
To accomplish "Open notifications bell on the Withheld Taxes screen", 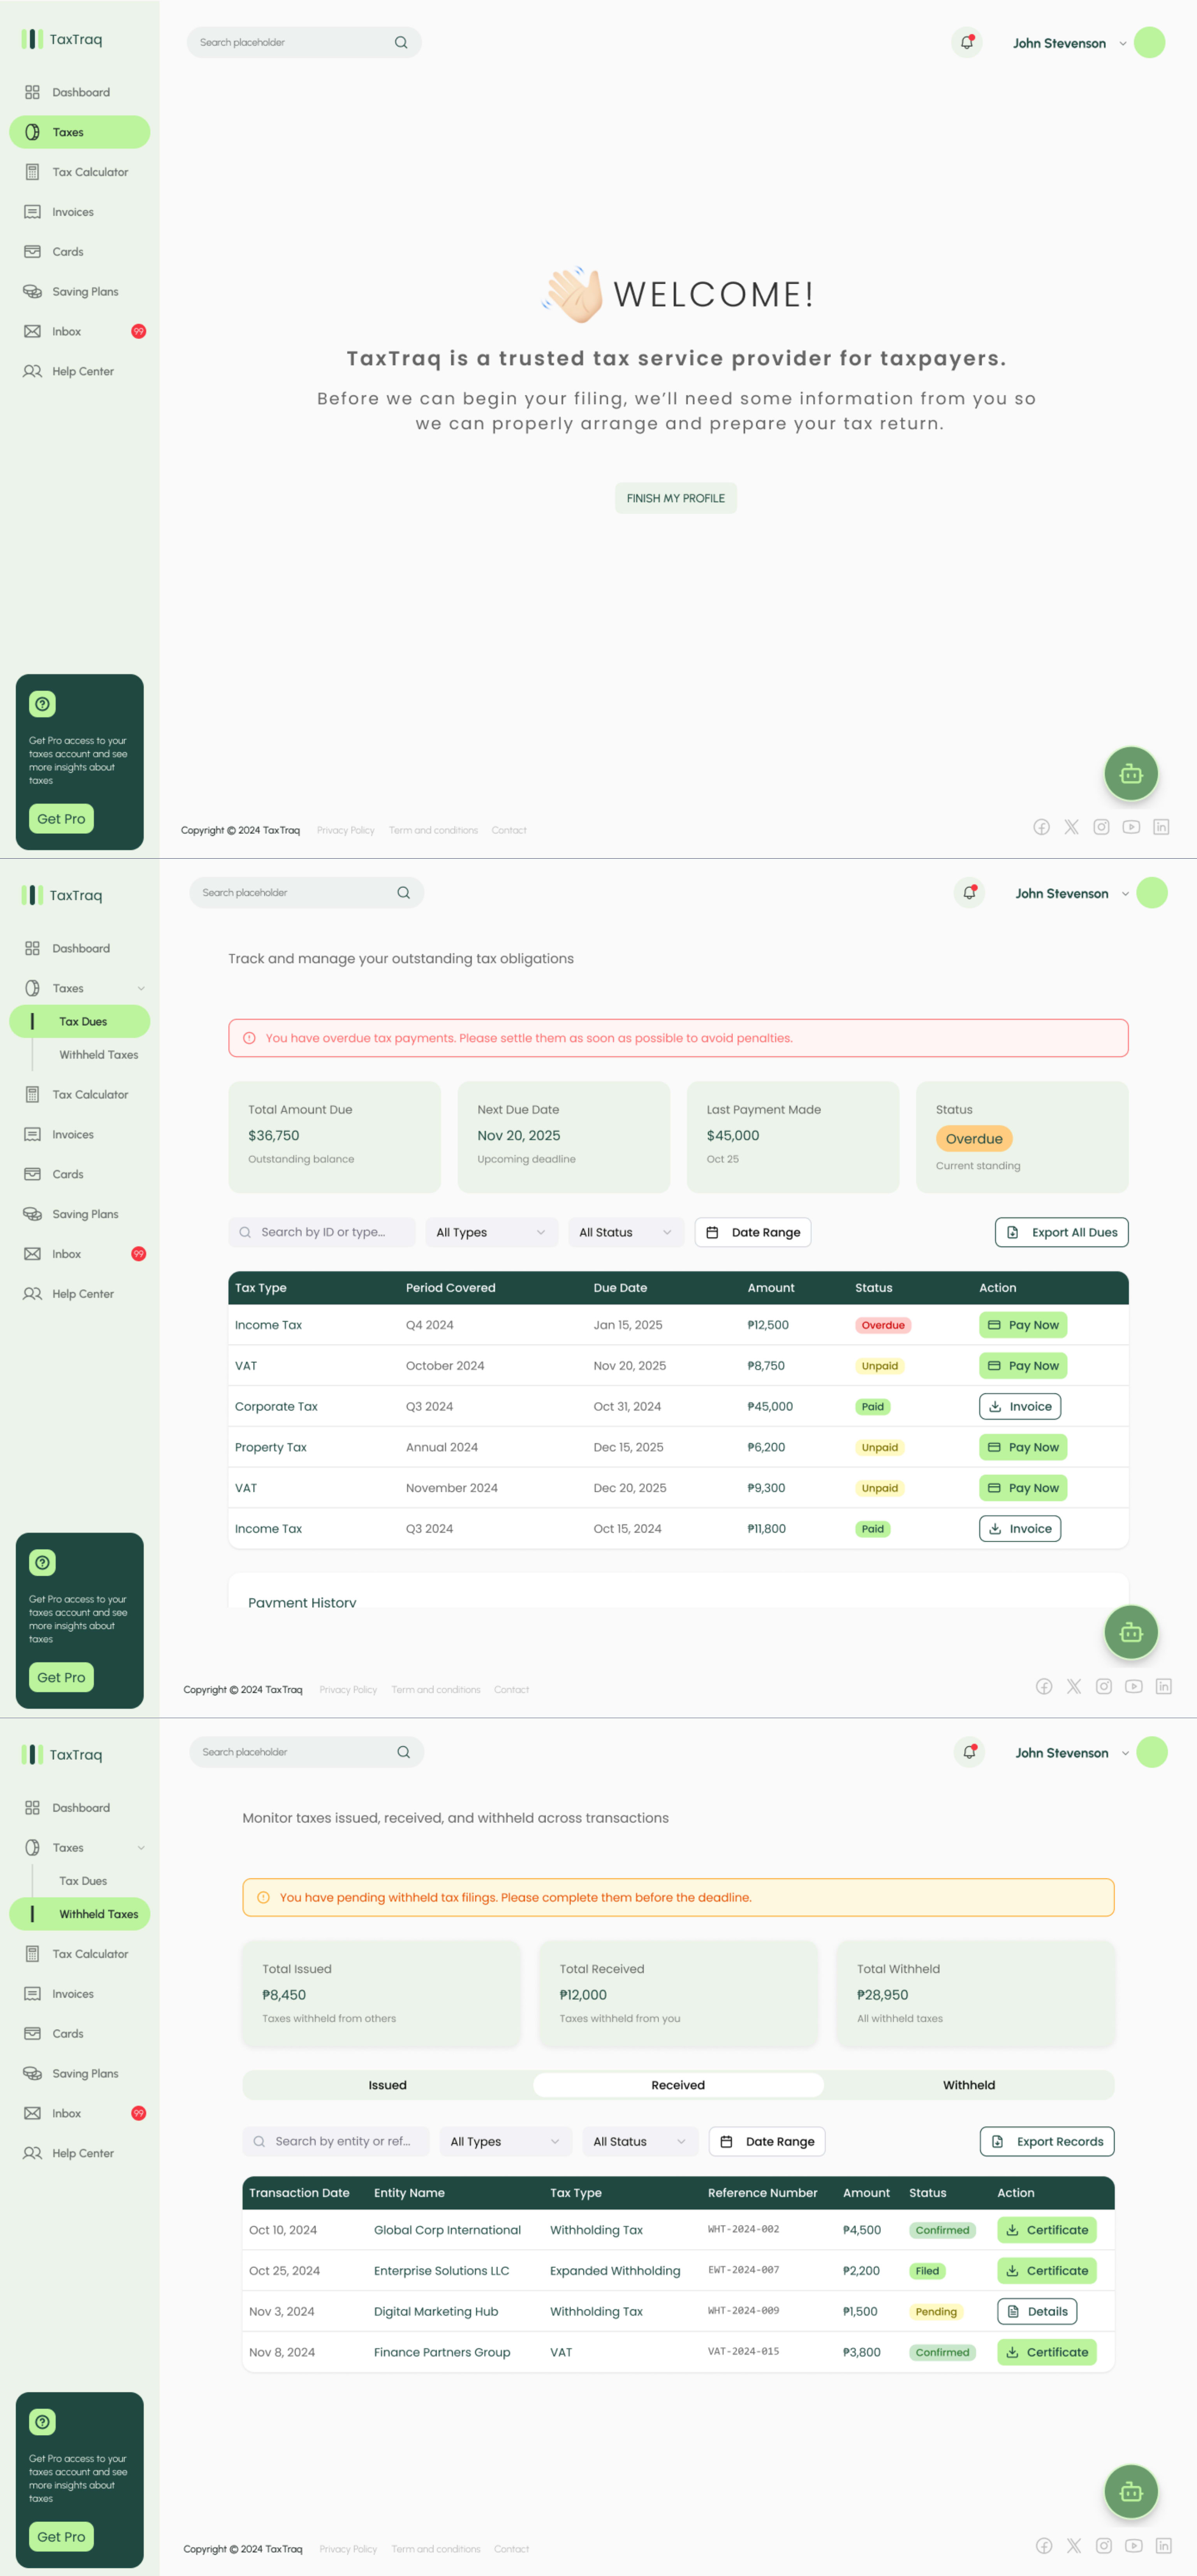I will point(969,1752).
